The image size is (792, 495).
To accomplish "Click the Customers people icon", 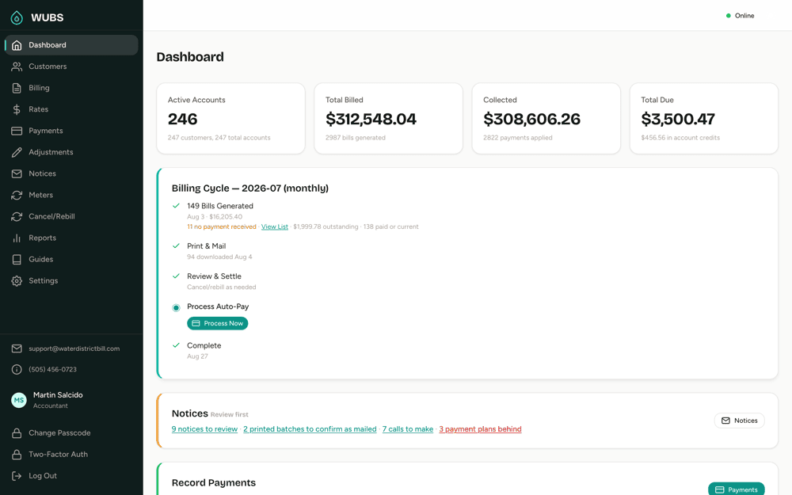I will pyautogui.click(x=17, y=67).
